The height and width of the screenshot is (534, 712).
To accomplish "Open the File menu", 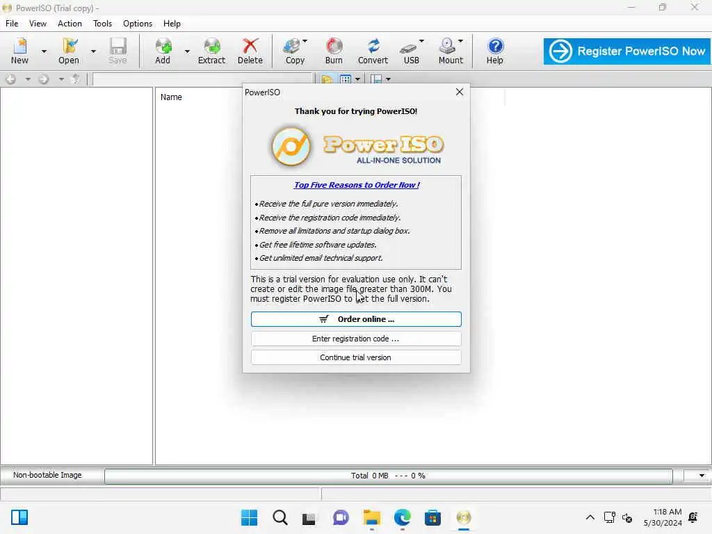I will pyautogui.click(x=12, y=24).
